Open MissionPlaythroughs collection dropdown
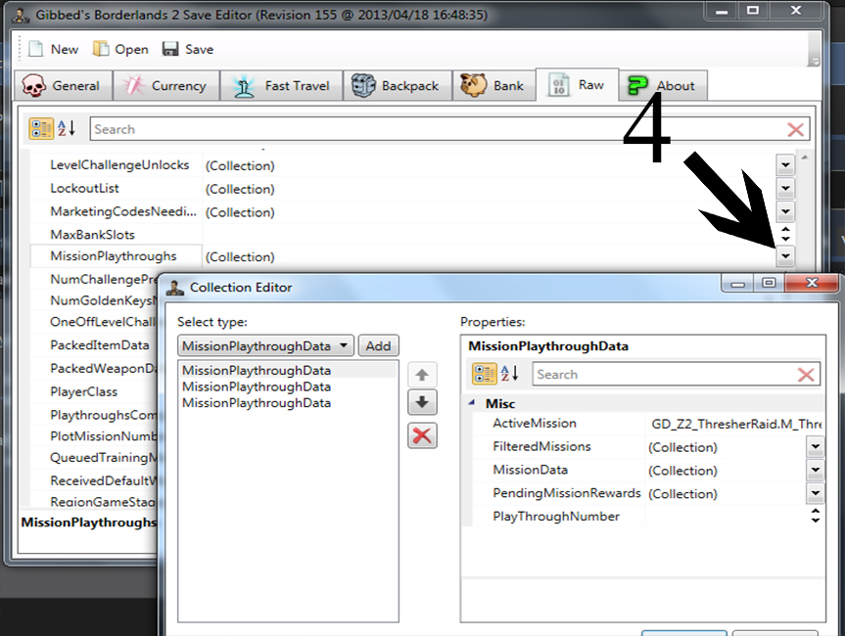 pyautogui.click(x=785, y=256)
